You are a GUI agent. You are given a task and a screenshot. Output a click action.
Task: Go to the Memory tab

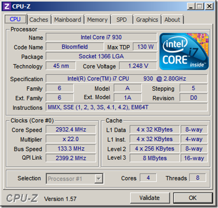(97, 19)
